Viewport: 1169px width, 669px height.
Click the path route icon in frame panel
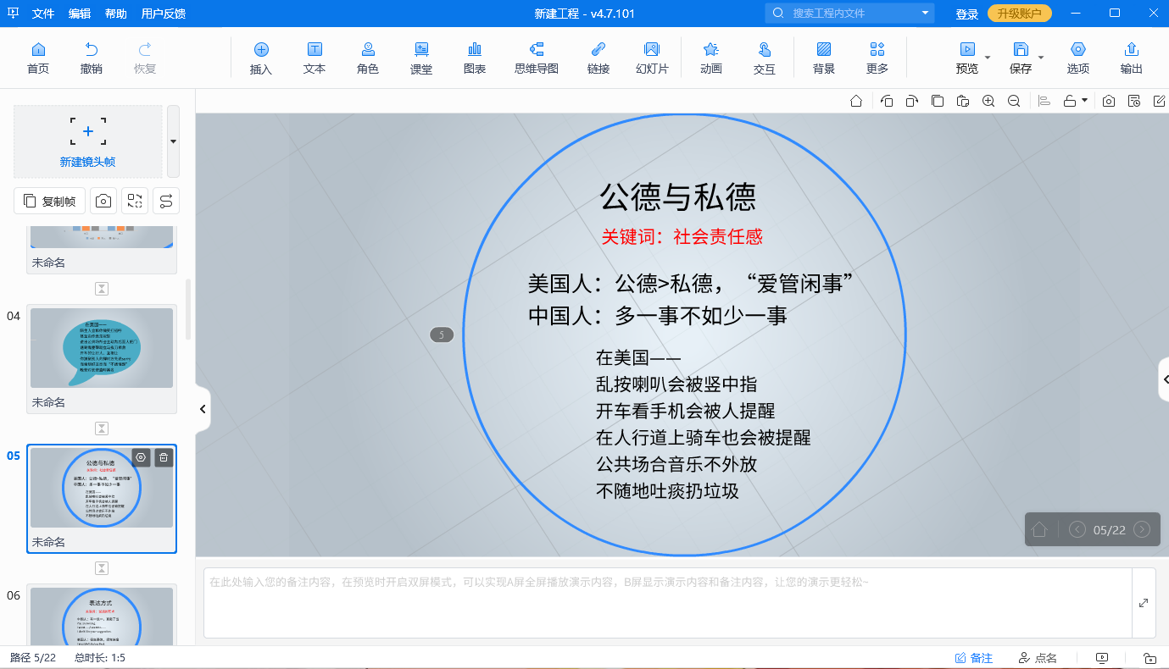(x=166, y=201)
